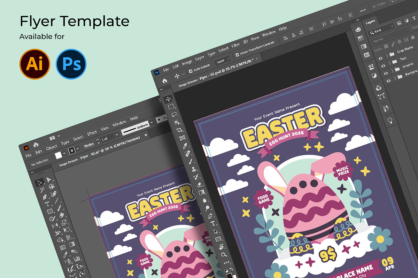Image resolution: width=418 pixels, height=278 pixels.
Task: Toggle the Auto-Select checkbox in Photoshop
Action: point(190,71)
